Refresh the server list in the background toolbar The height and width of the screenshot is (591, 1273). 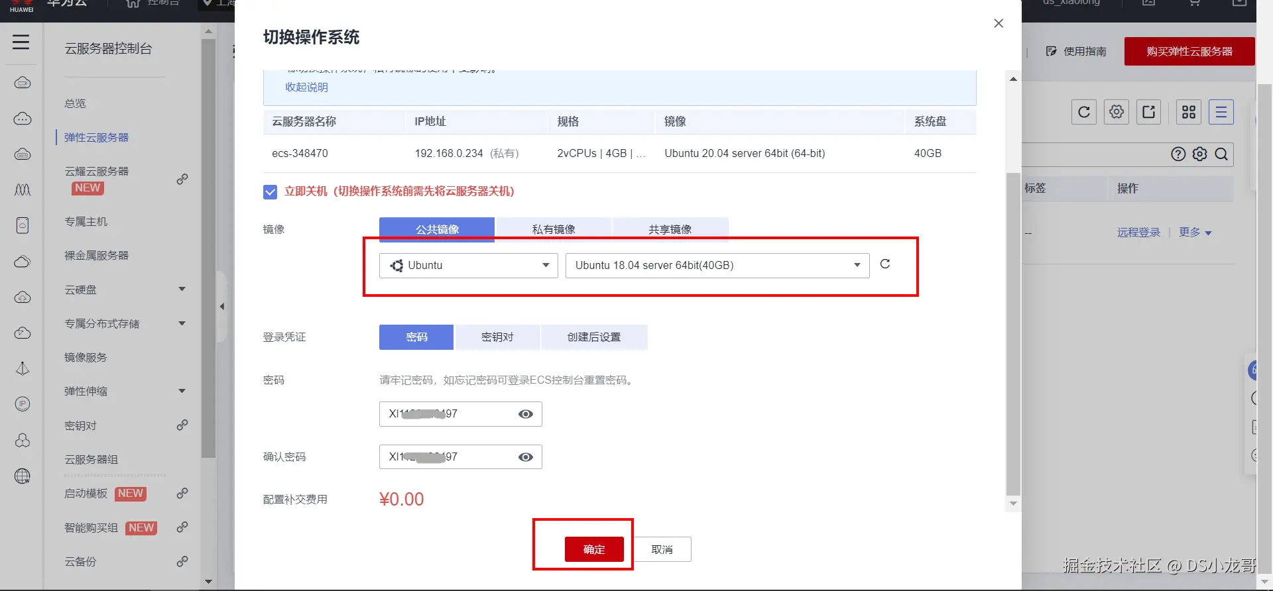pos(1084,112)
